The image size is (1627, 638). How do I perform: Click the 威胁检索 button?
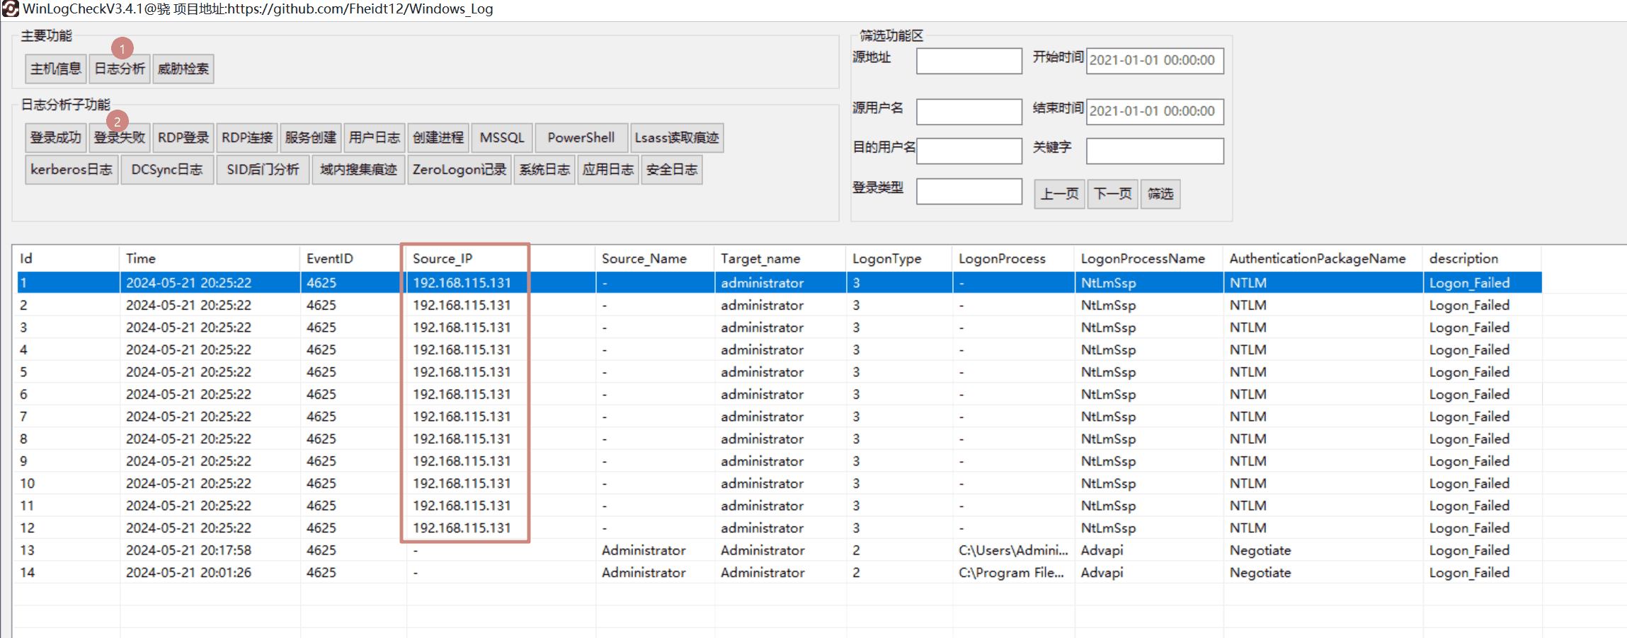click(183, 69)
